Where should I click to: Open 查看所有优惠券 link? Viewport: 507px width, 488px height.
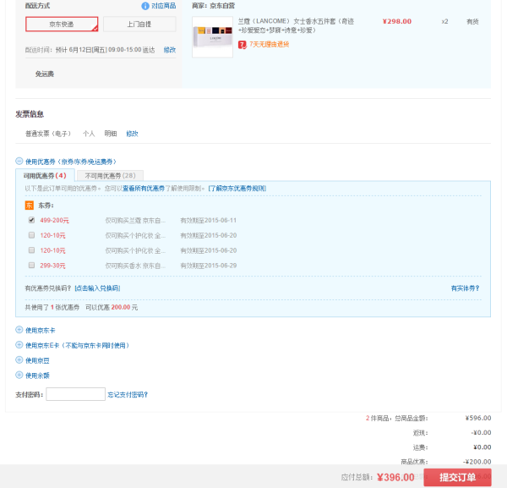144,189
